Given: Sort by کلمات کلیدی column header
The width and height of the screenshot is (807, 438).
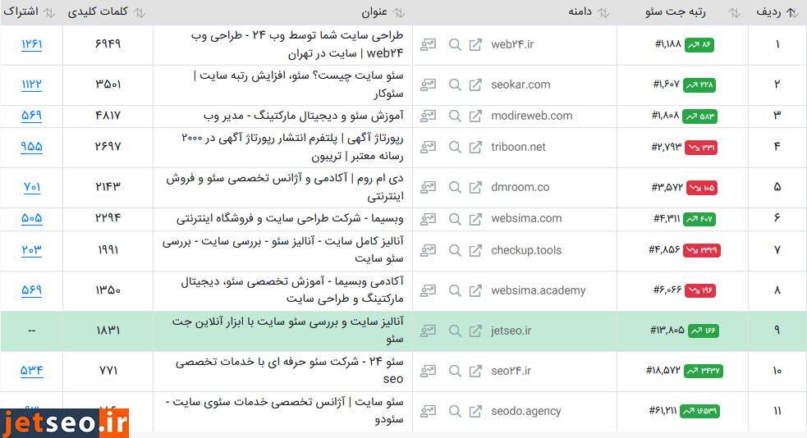Looking at the screenshot, I should tap(105, 12).
